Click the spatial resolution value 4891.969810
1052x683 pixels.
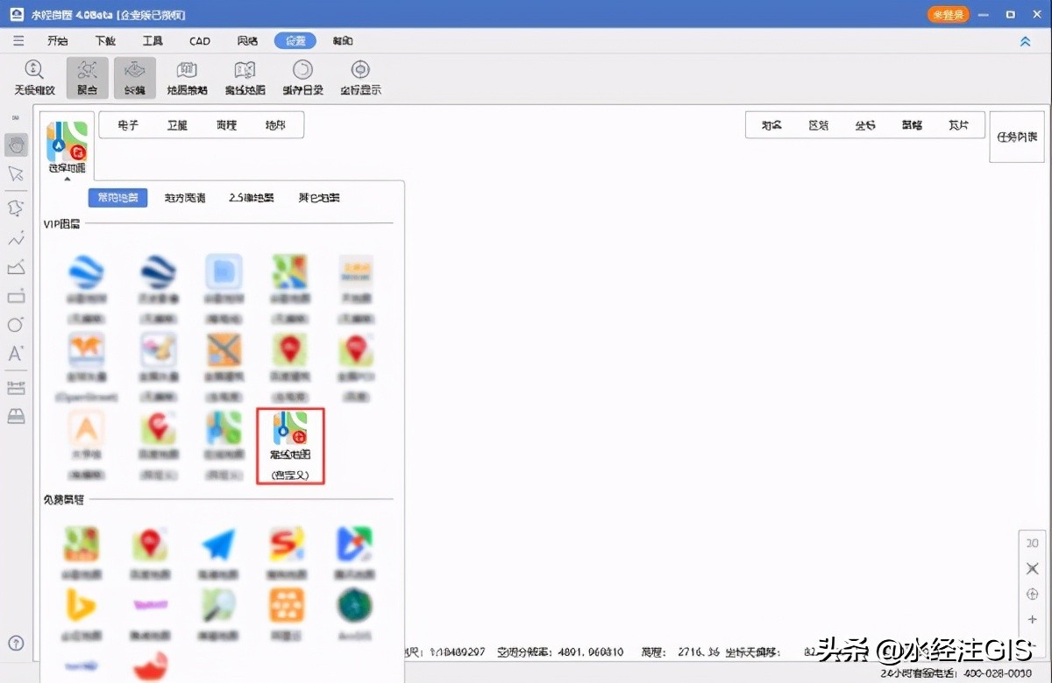tap(593, 652)
